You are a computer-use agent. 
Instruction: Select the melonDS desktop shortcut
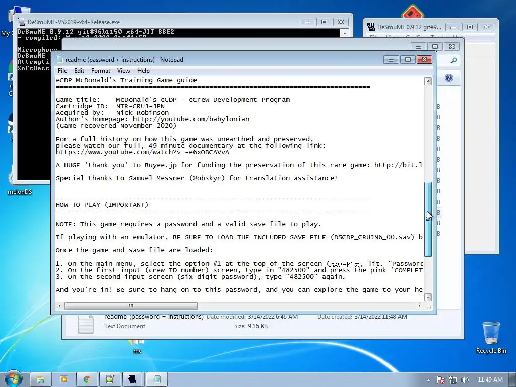[20, 181]
